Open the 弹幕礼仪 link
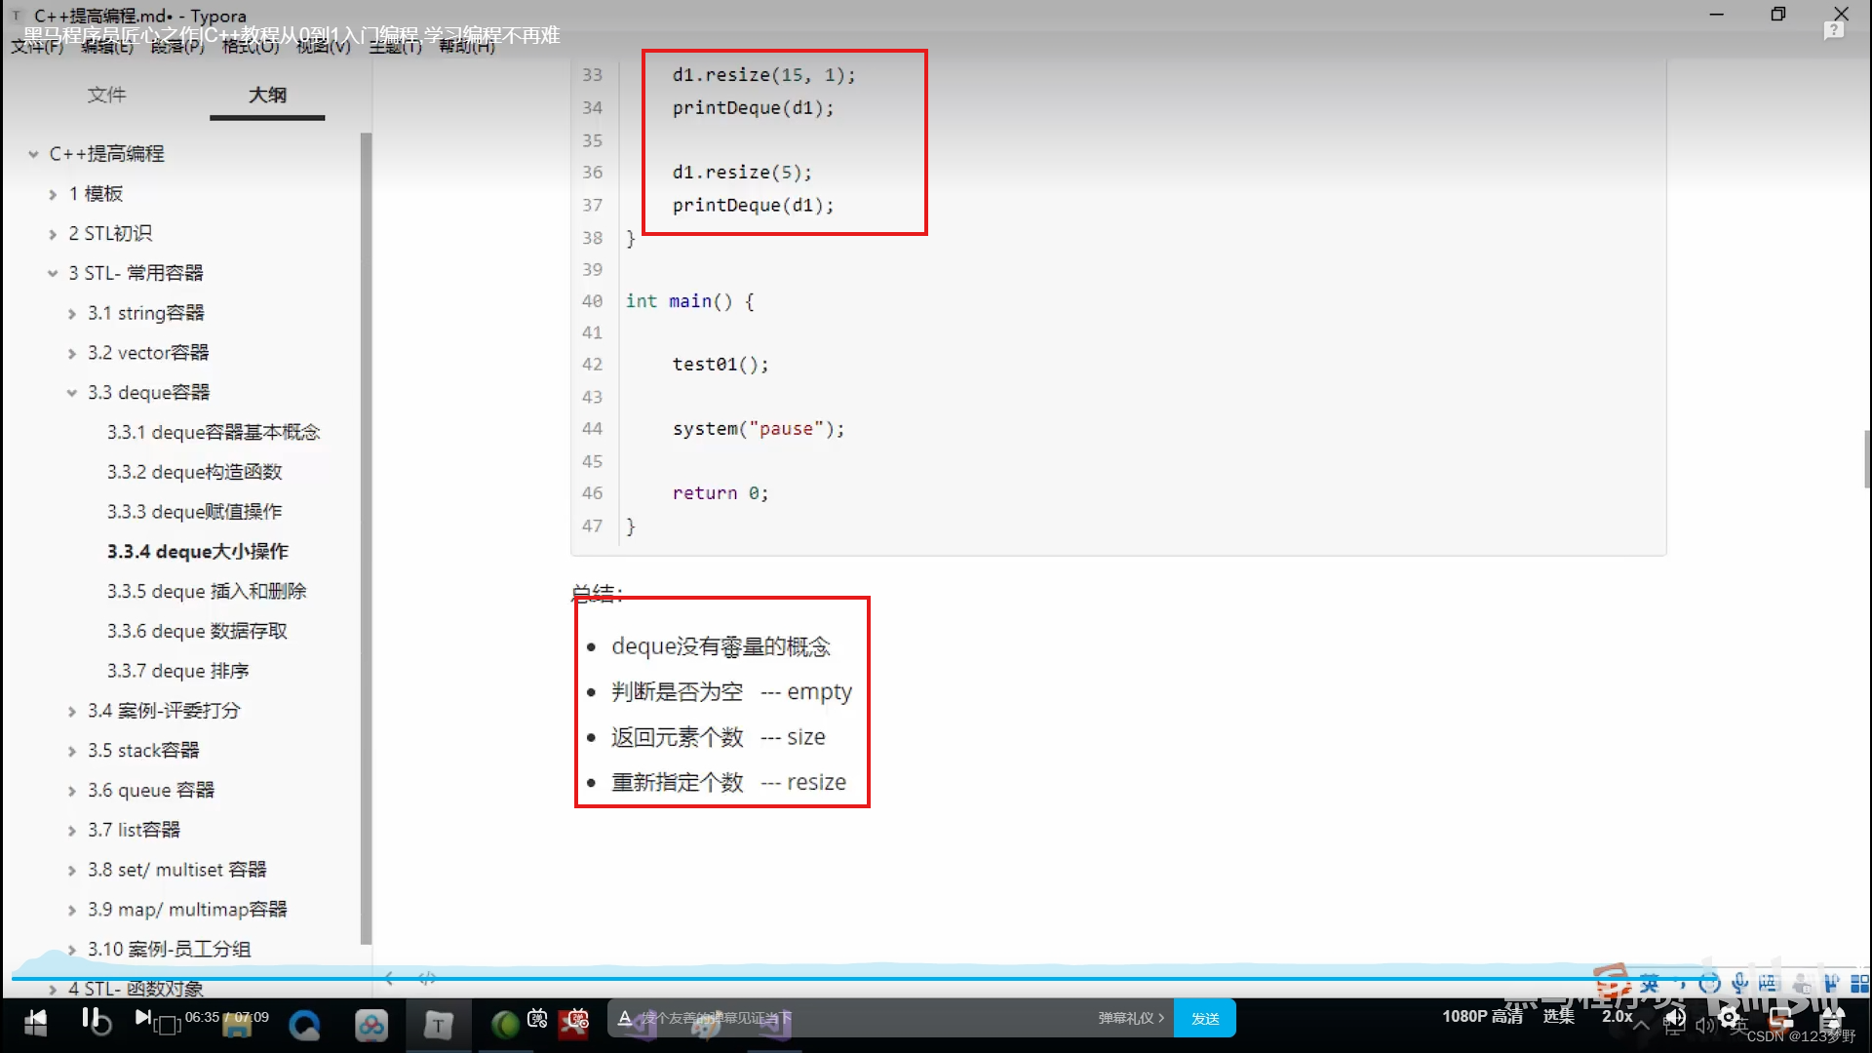This screenshot has width=1872, height=1053. tap(1130, 1018)
